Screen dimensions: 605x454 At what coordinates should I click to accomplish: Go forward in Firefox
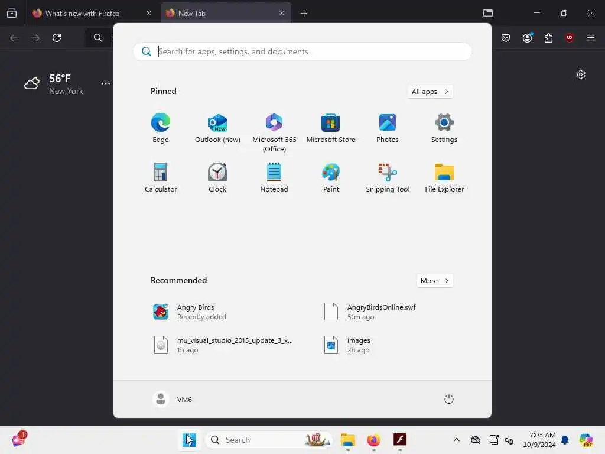coord(35,38)
